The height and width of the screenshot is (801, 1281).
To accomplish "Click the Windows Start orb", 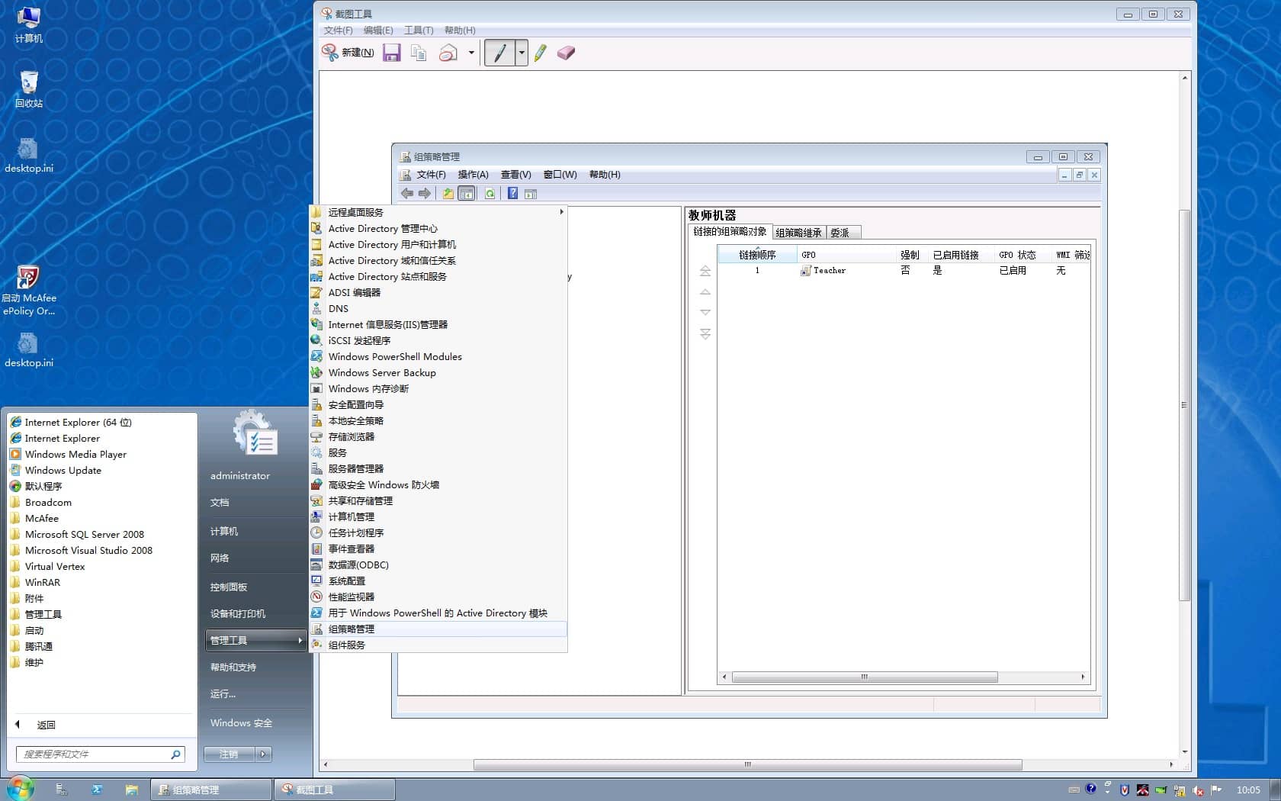I will pyautogui.click(x=21, y=788).
